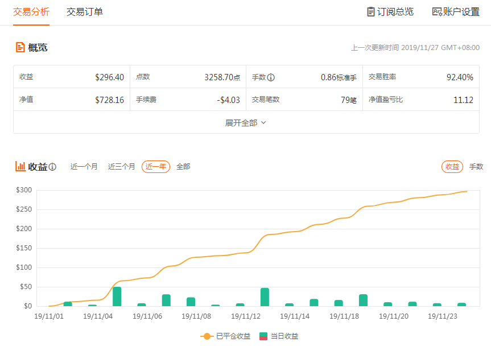This screenshot has width=491, height=346.
Task: Click the 净值盈亏比 value 11.12
Action: 464,100
